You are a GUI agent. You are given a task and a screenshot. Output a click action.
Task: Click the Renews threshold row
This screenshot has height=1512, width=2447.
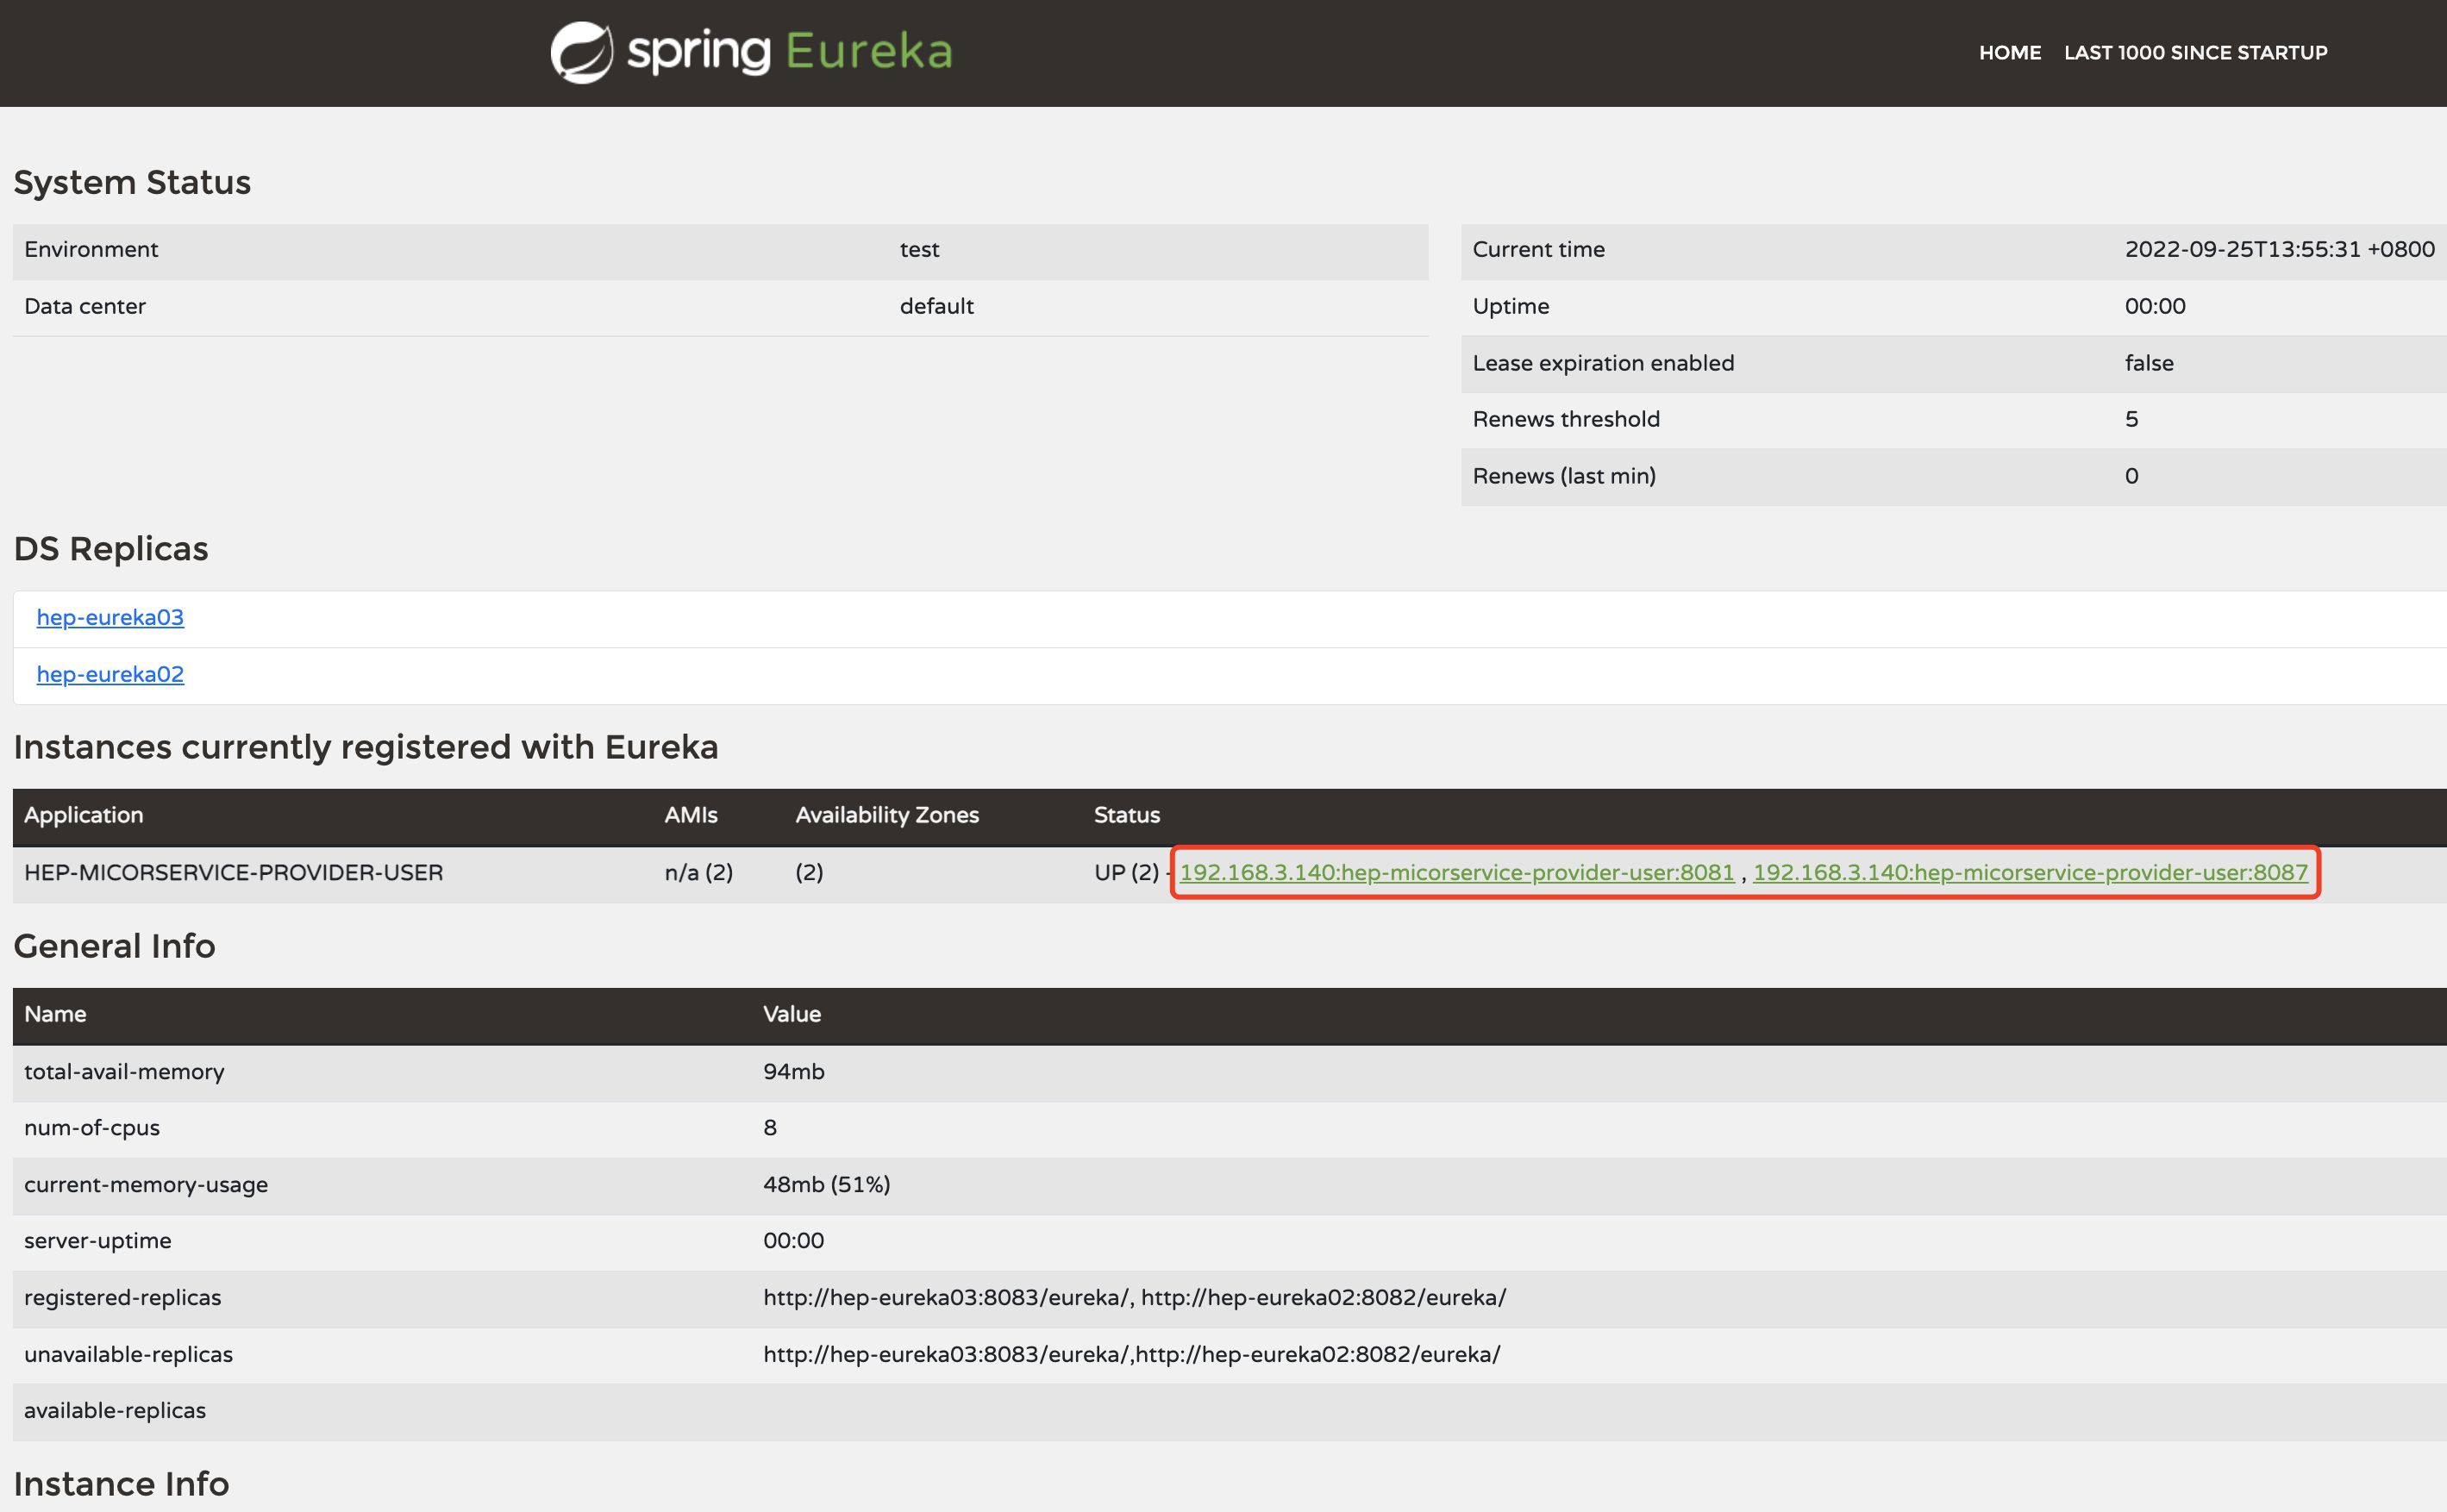point(1565,419)
